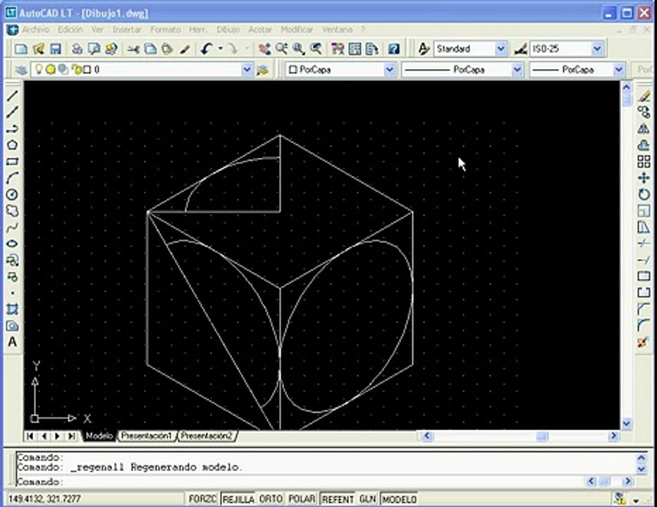Screen dimensions: 657x507
Task: Click the Zoom Previous icon
Action: click(316, 49)
